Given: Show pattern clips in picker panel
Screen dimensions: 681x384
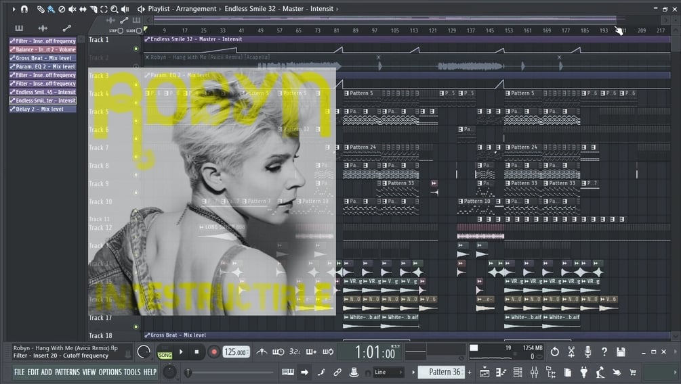Looking at the screenshot, I should point(19,28).
